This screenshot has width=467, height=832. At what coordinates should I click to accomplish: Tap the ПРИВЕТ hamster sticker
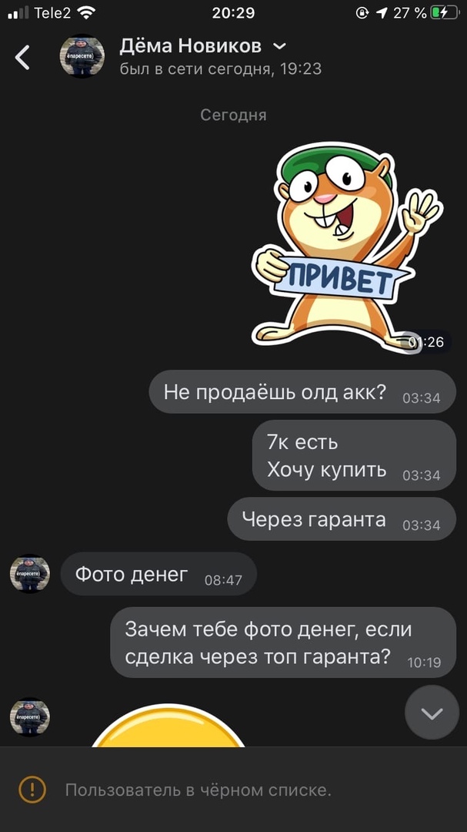point(347,247)
